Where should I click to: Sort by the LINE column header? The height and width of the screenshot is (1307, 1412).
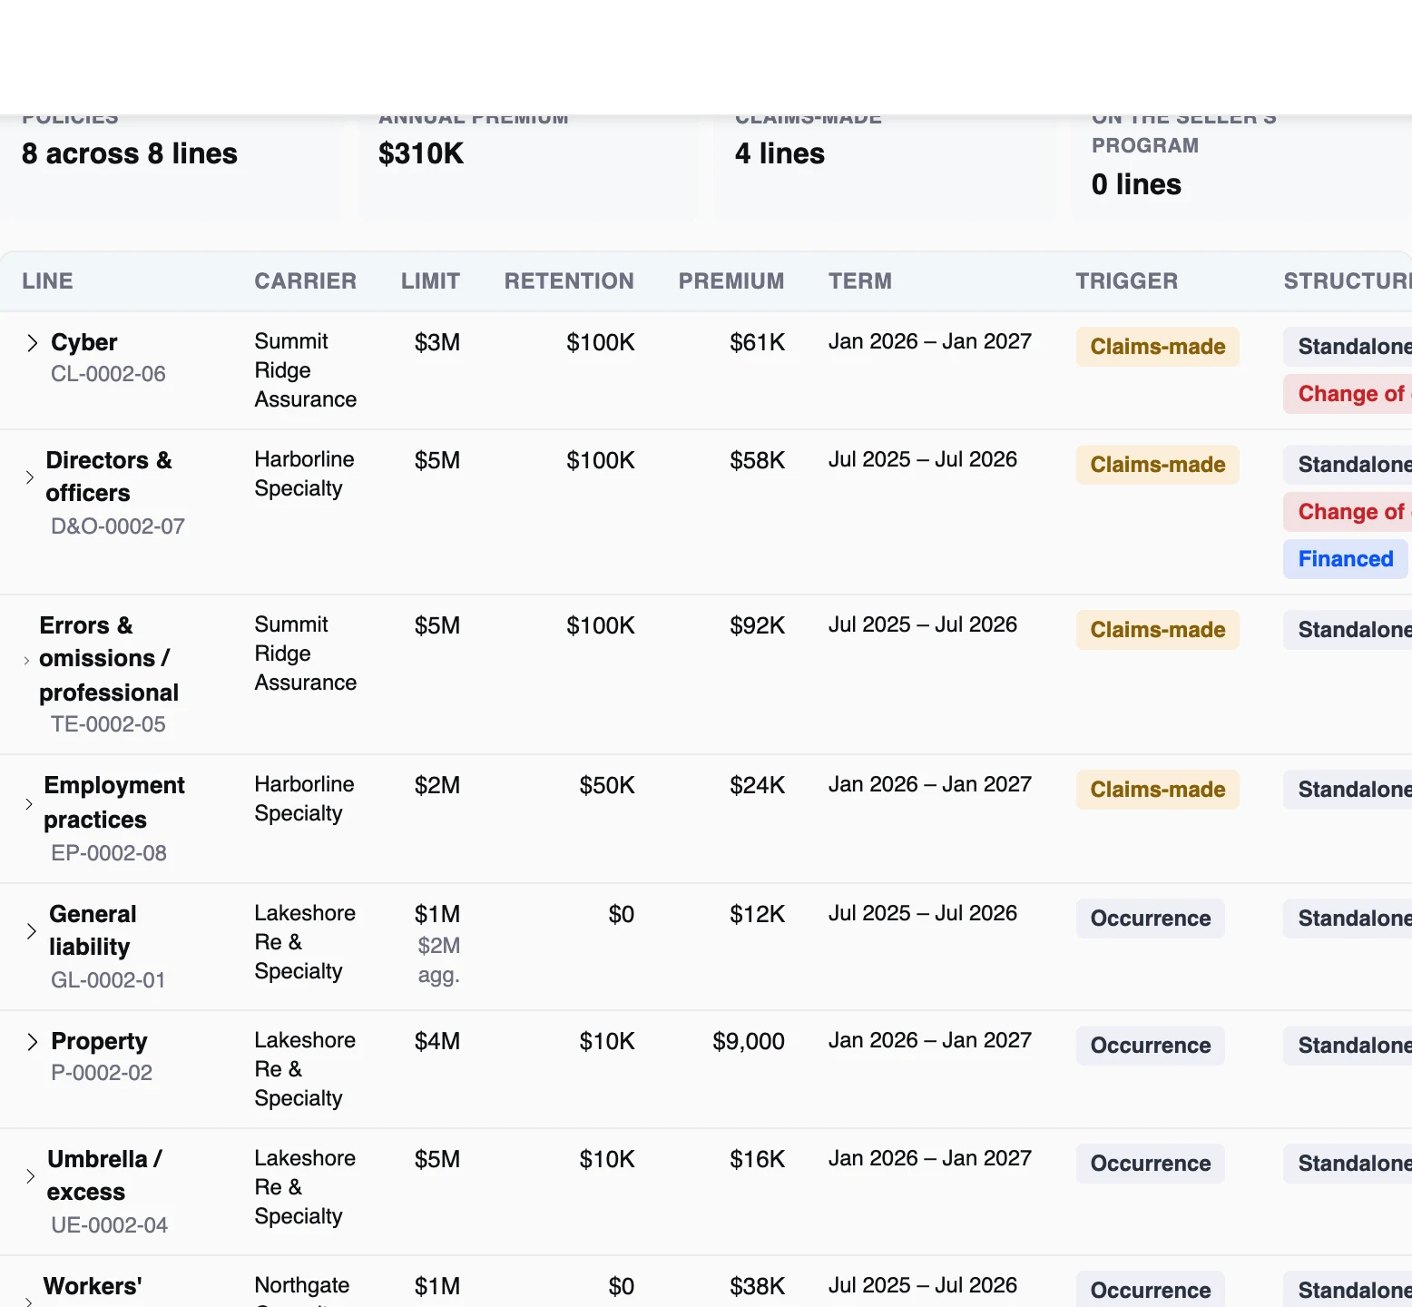(47, 281)
